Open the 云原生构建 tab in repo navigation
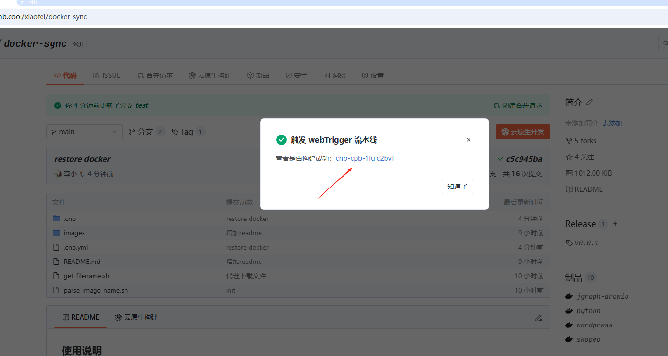Viewport: 668px width, 356px height. click(x=210, y=75)
